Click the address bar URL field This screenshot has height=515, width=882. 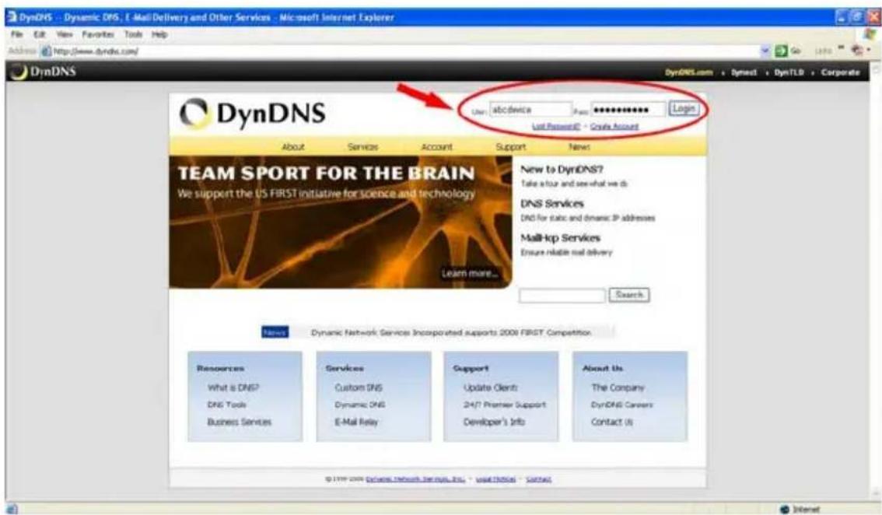(x=405, y=51)
